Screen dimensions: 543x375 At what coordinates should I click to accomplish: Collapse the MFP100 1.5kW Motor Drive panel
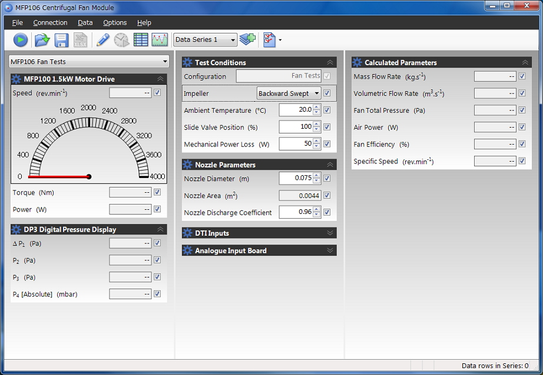pyautogui.click(x=160, y=79)
